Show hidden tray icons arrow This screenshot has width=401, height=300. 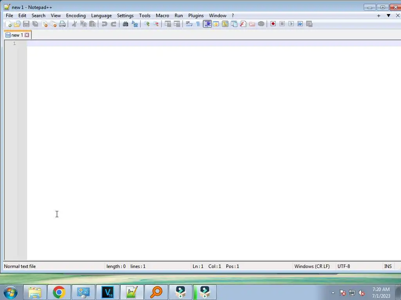[333, 293]
